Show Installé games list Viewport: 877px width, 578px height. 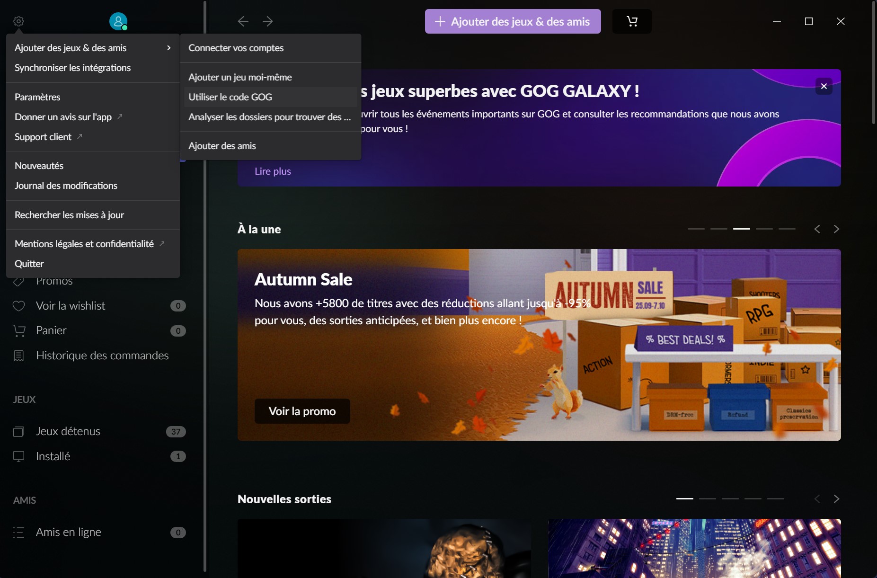pyautogui.click(x=53, y=456)
